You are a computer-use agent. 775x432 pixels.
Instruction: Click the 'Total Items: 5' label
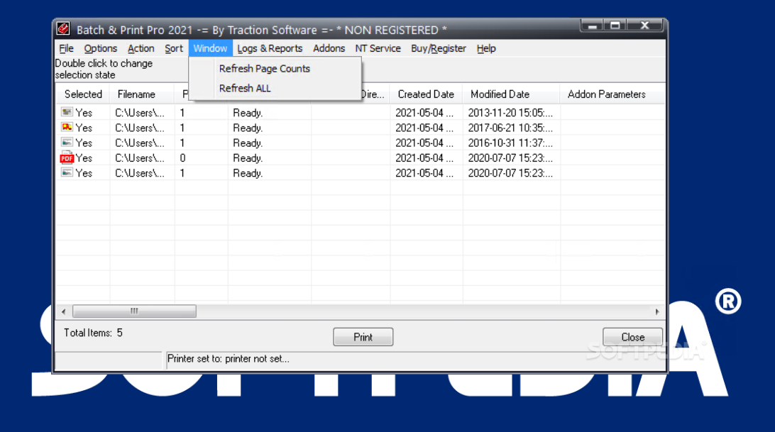93,333
